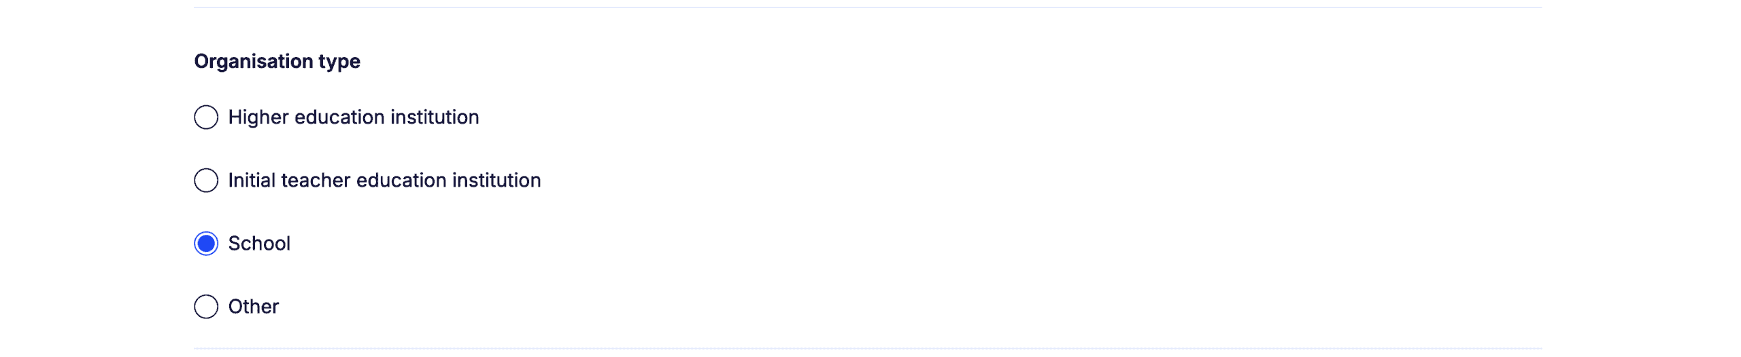
Task: Click the "Other" label text
Action: coord(254,307)
